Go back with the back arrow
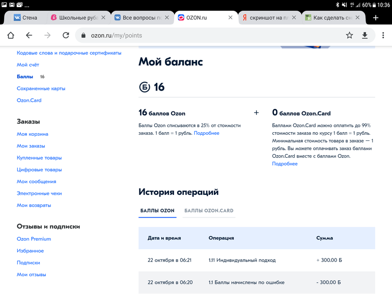The height and width of the screenshot is (294, 392). point(29,35)
